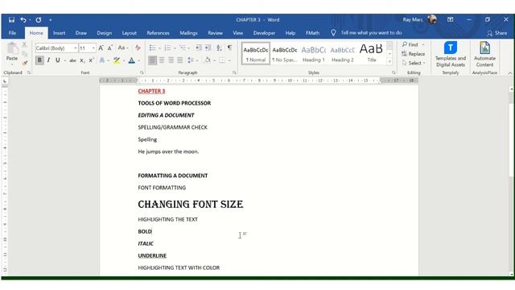Open Customize Quick Access Toolbar arrow
This screenshot has height=290, width=515.
(x=50, y=19)
